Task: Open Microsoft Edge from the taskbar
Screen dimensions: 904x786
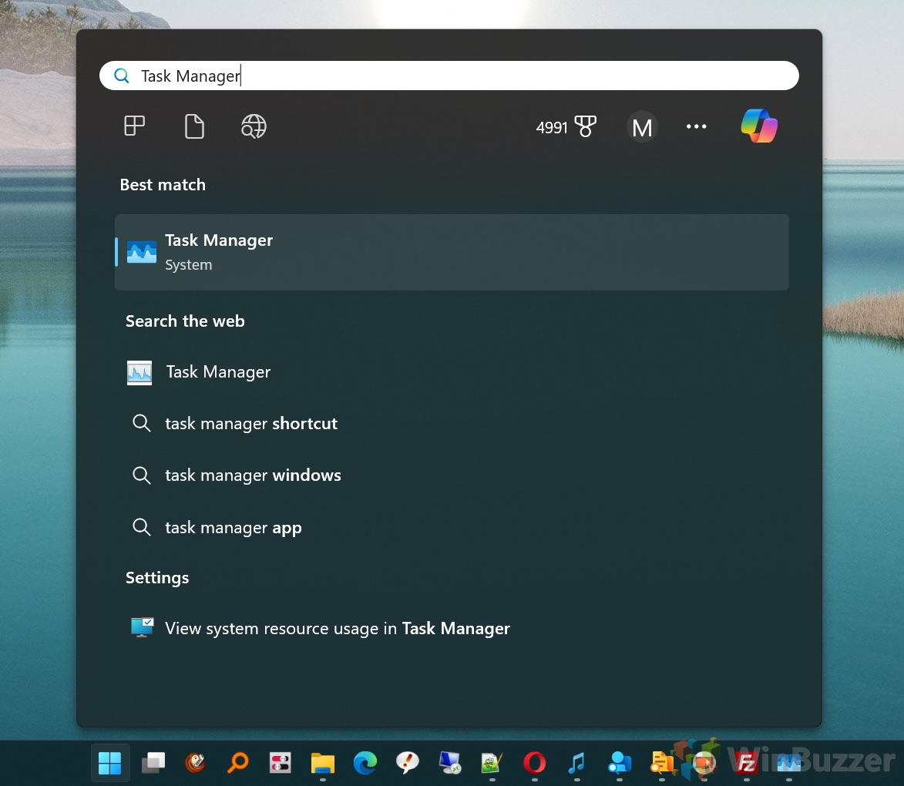Action: point(365,763)
